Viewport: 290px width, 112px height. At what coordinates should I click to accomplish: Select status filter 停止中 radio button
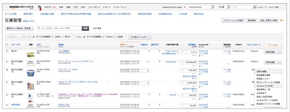[x=63, y=37]
